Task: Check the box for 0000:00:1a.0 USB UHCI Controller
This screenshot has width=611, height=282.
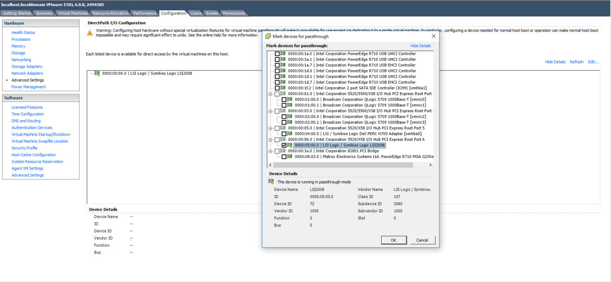Action: [277, 54]
